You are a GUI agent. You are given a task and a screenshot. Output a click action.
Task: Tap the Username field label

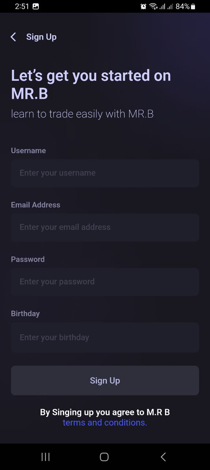pyautogui.click(x=28, y=151)
